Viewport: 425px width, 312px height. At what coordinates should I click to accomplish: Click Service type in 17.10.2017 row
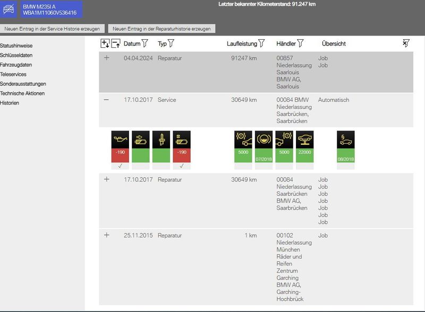coord(167,100)
